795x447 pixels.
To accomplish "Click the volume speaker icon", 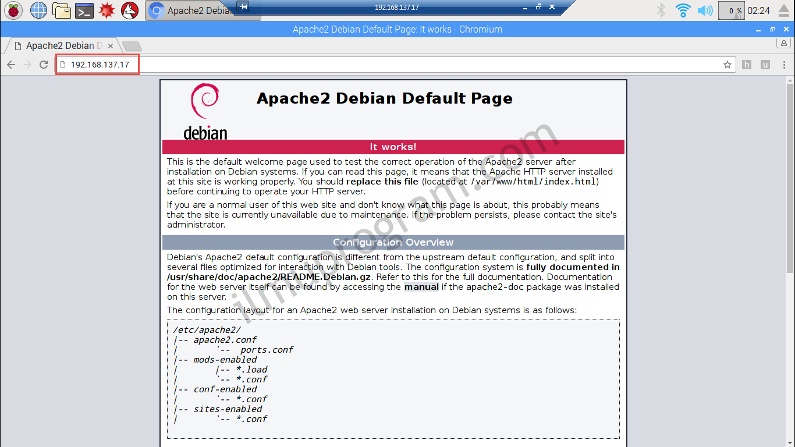I will (705, 10).
